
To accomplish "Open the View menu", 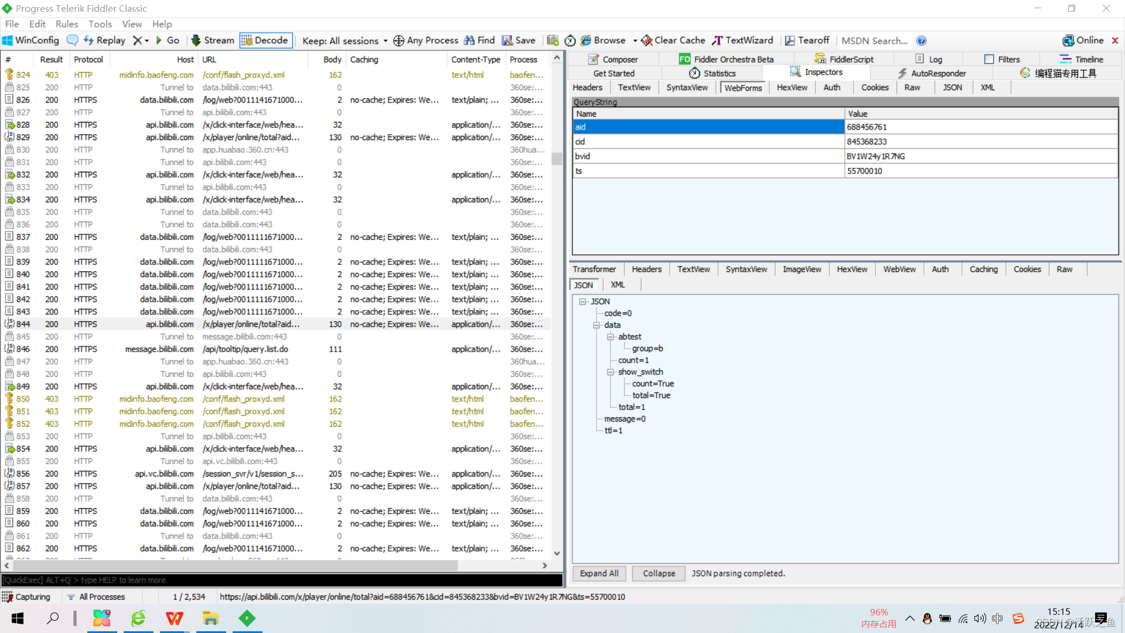I will coord(132,24).
